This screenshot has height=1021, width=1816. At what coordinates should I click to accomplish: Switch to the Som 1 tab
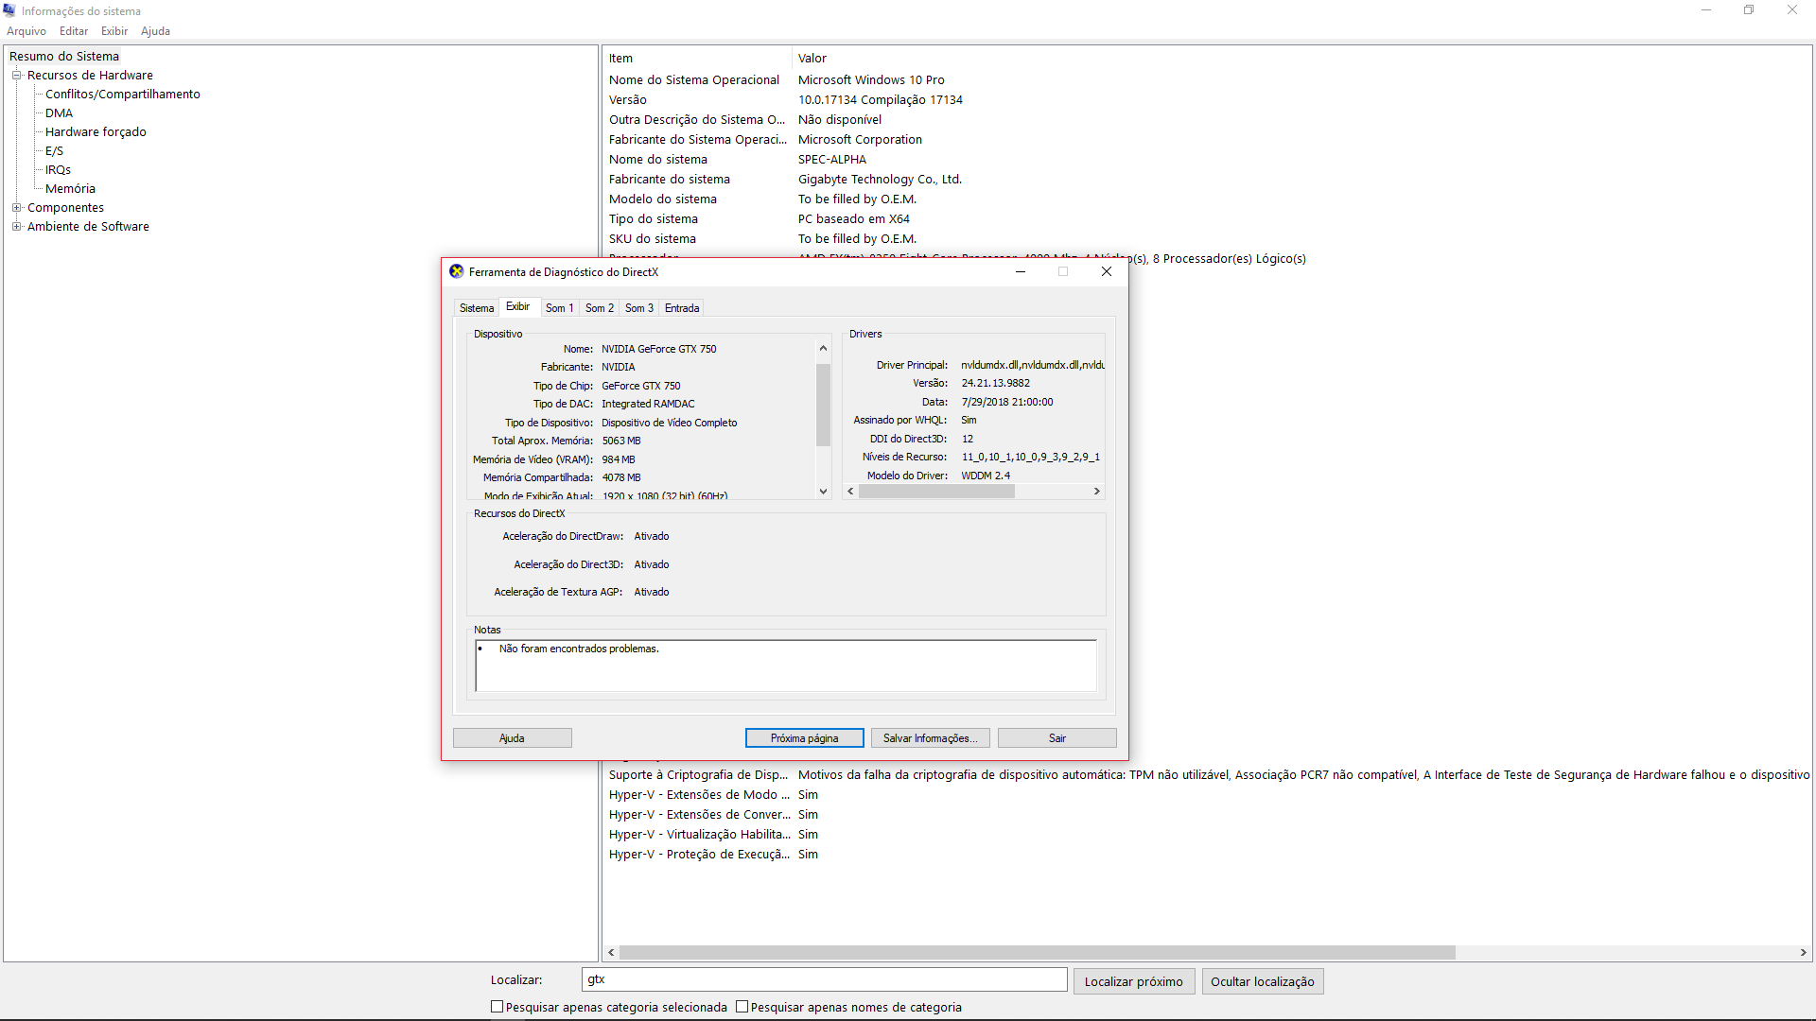pos(559,308)
